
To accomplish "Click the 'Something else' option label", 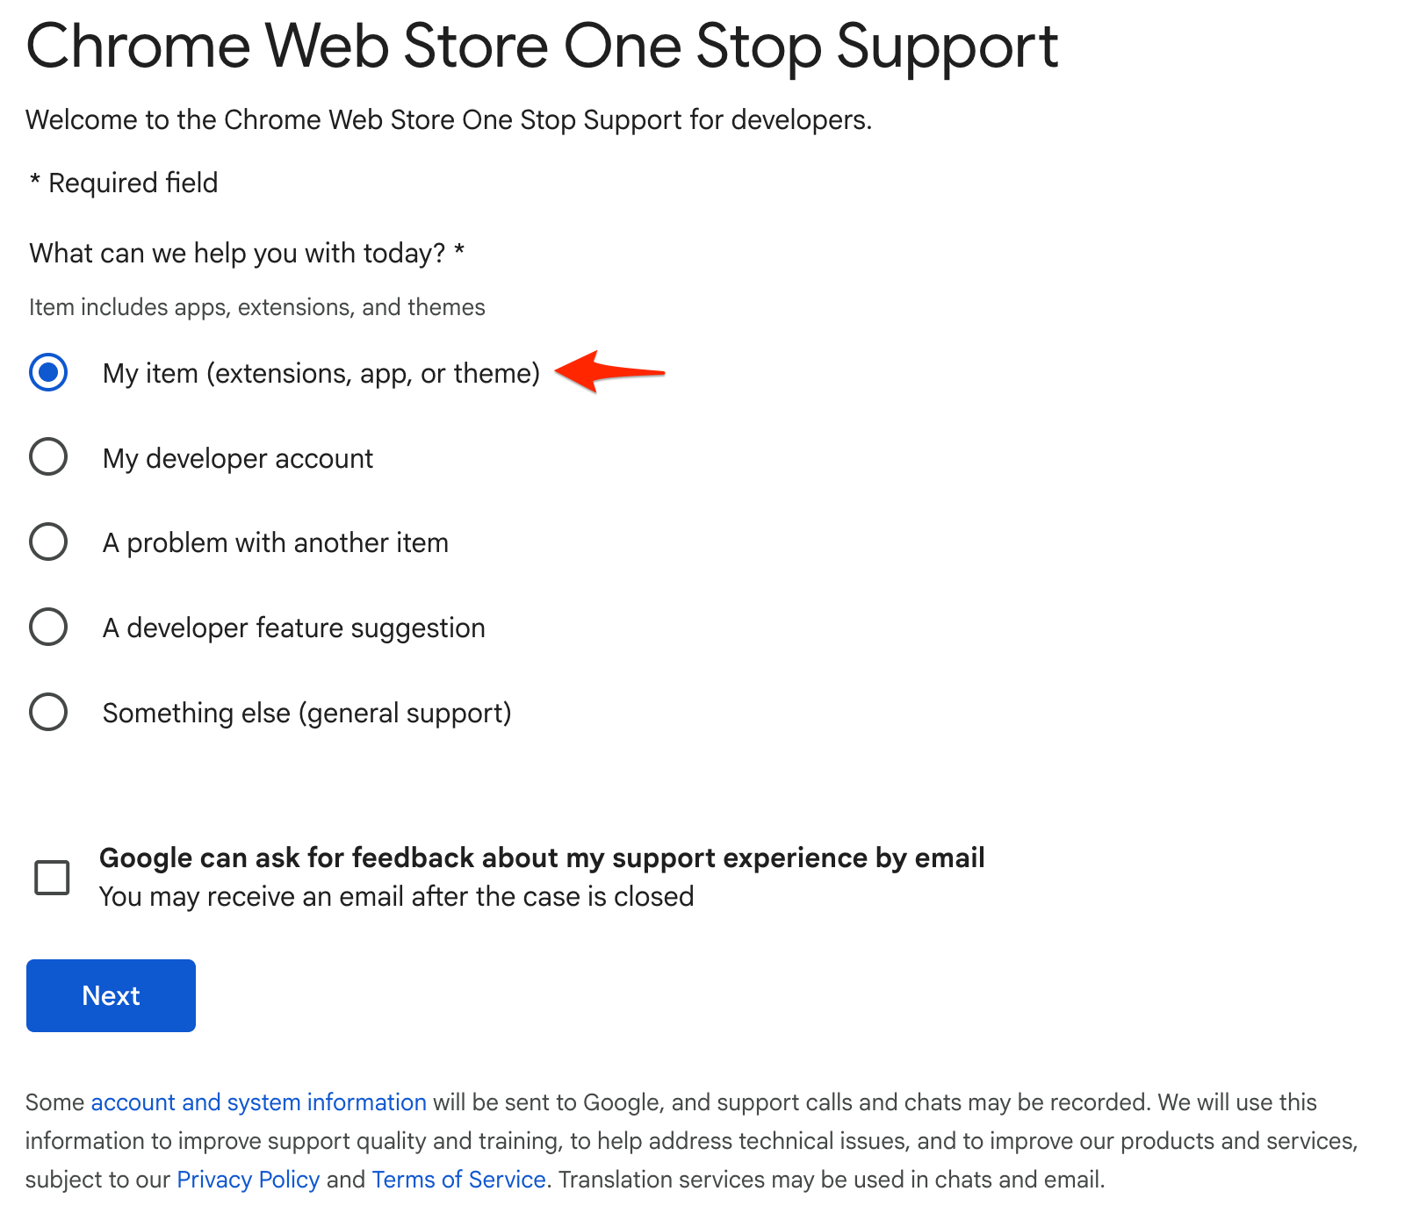I will click(x=306, y=712).
